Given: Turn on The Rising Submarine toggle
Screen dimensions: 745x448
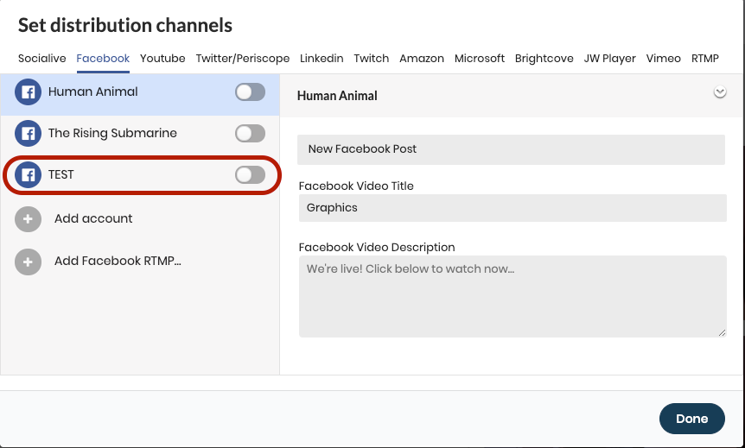Looking at the screenshot, I should click(250, 133).
